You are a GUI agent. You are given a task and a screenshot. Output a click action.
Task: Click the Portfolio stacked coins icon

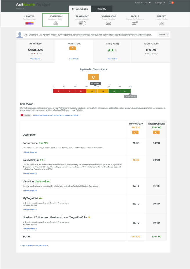point(55,23)
